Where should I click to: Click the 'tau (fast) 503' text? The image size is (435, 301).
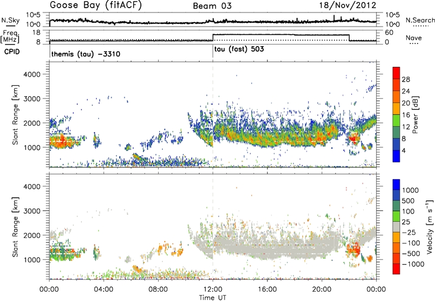click(239, 49)
